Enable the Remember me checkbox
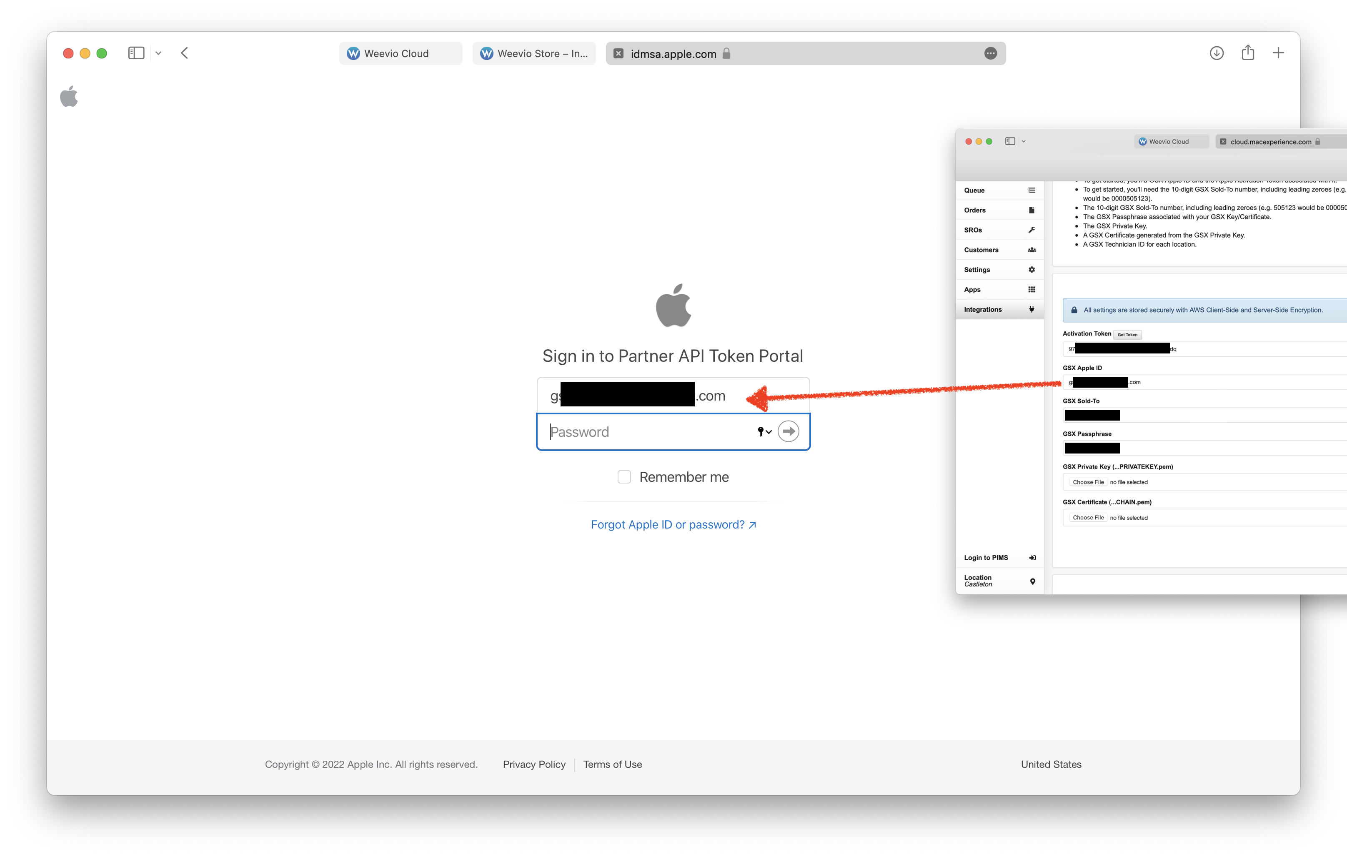The height and width of the screenshot is (857, 1347). pyautogui.click(x=624, y=477)
